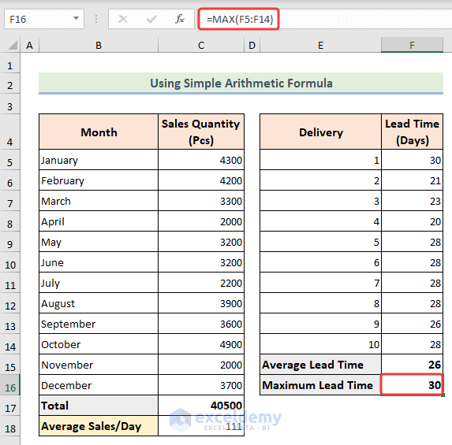Screen dimensions: 452x445
Task: Select the 'Total' label cell
Action: point(99,406)
